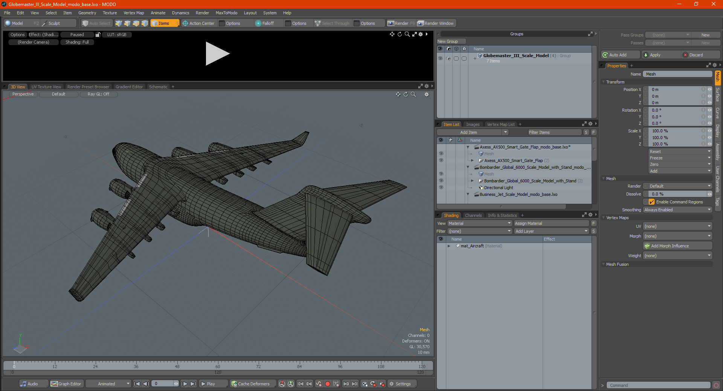Collapse Bombardier_Global_6000 scene node
Screen dimensions: 723x391
coord(468,167)
